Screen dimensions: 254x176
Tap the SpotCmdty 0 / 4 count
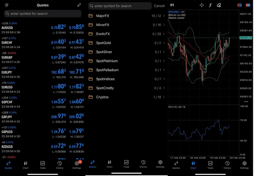158,88
